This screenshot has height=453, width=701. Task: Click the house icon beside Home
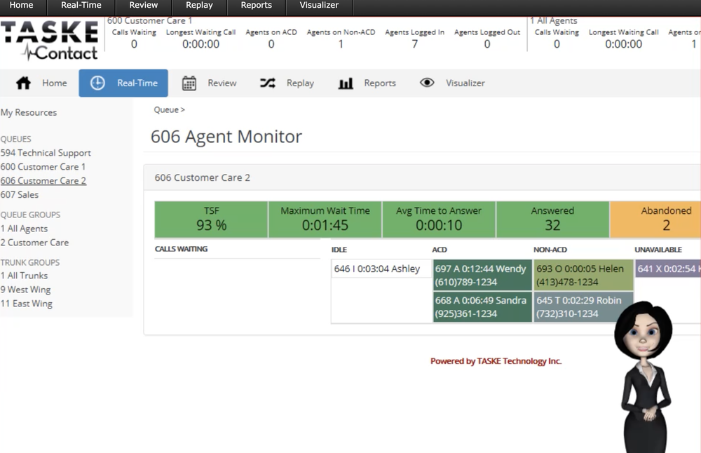point(23,83)
